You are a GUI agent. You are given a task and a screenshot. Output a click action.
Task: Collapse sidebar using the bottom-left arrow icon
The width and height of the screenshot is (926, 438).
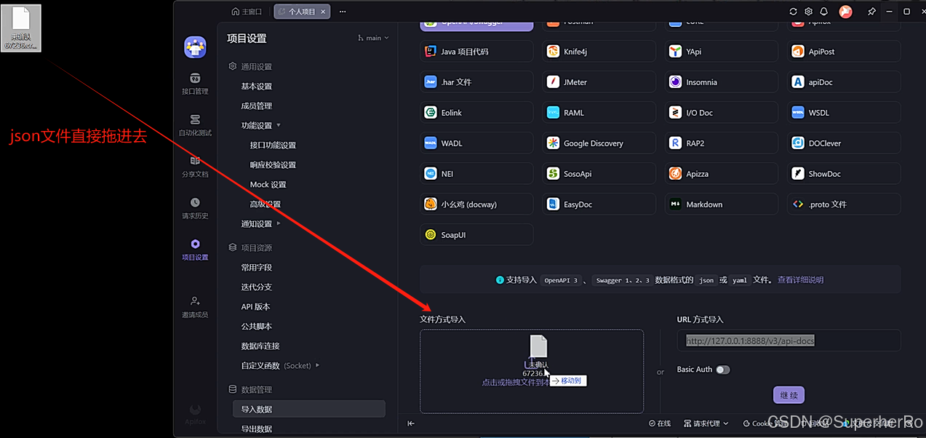(x=411, y=423)
